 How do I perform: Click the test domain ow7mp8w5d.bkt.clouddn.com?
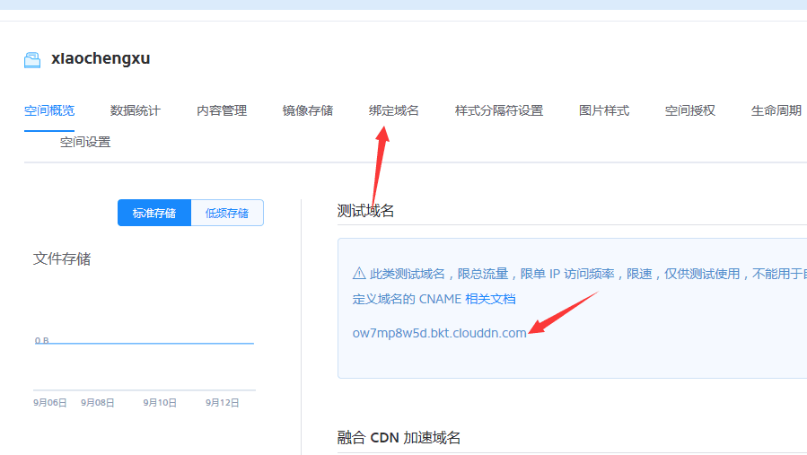(439, 333)
